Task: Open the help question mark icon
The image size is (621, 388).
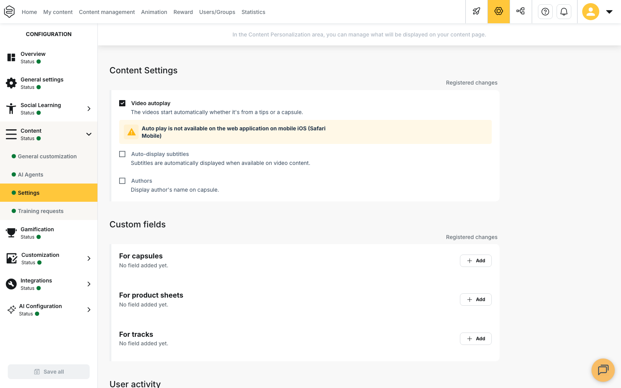Action: (545, 12)
